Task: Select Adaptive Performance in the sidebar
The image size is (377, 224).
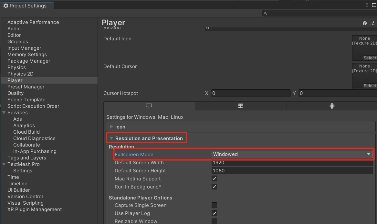Action: (x=33, y=22)
